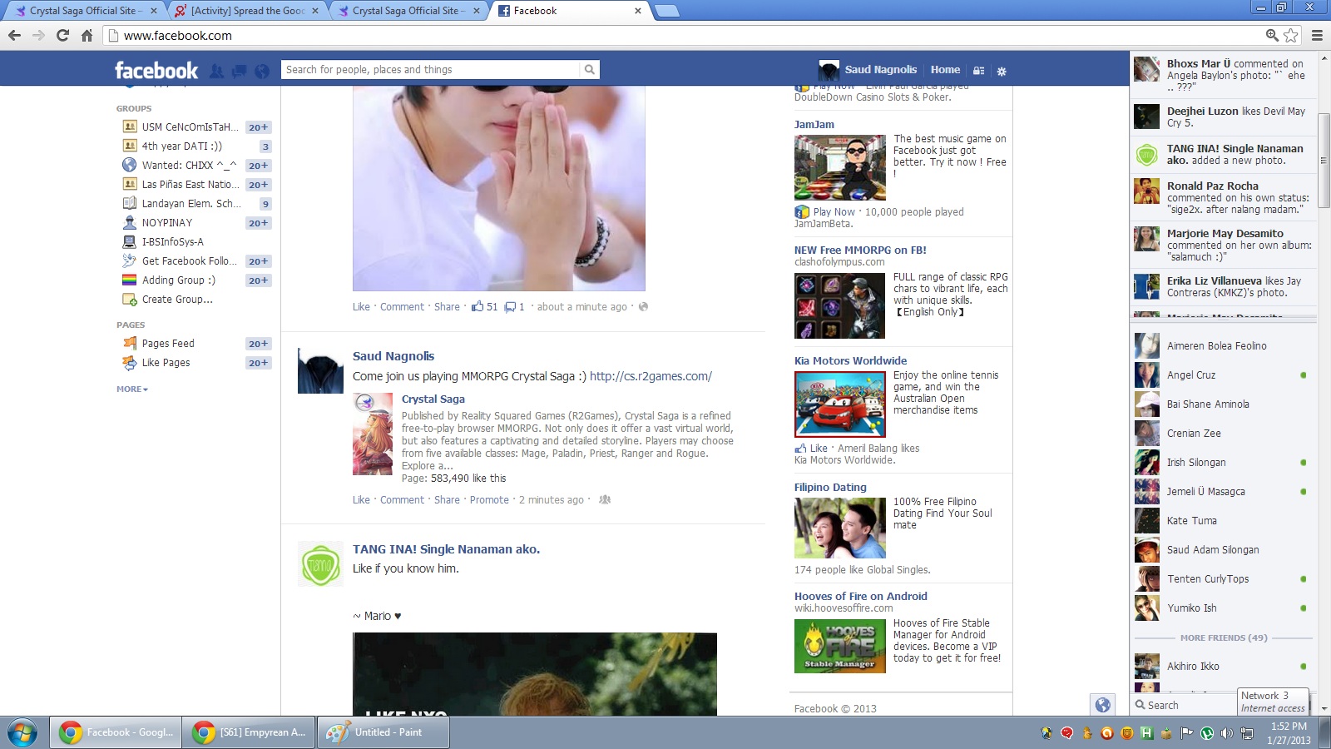Click the Pages Feed icon in sidebar
Image resolution: width=1331 pixels, height=749 pixels.
point(130,344)
